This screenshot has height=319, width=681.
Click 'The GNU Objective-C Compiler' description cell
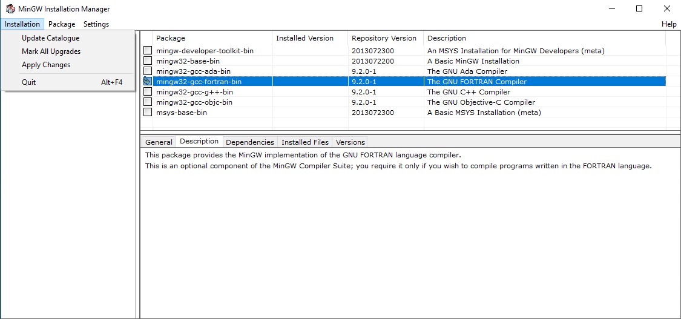481,102
